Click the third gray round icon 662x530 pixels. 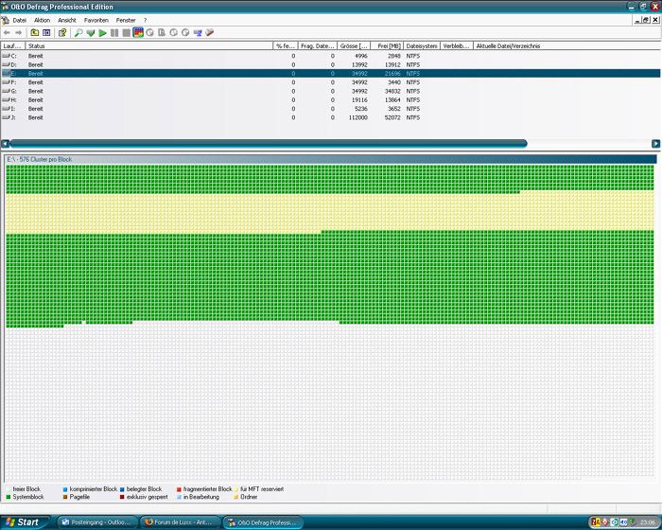pyautogui.click(x=185, y=32)
